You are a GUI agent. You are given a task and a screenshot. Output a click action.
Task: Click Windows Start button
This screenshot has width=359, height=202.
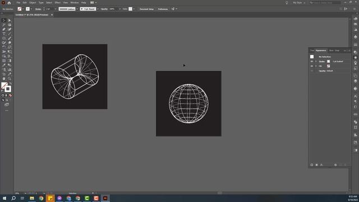4,198
